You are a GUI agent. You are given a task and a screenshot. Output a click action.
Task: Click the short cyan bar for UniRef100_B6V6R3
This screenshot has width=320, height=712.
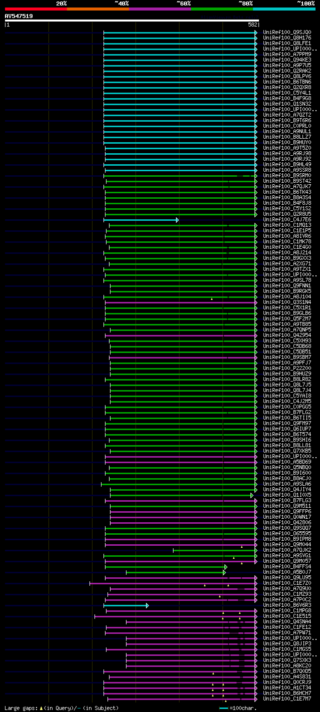(x=126, y=605)
